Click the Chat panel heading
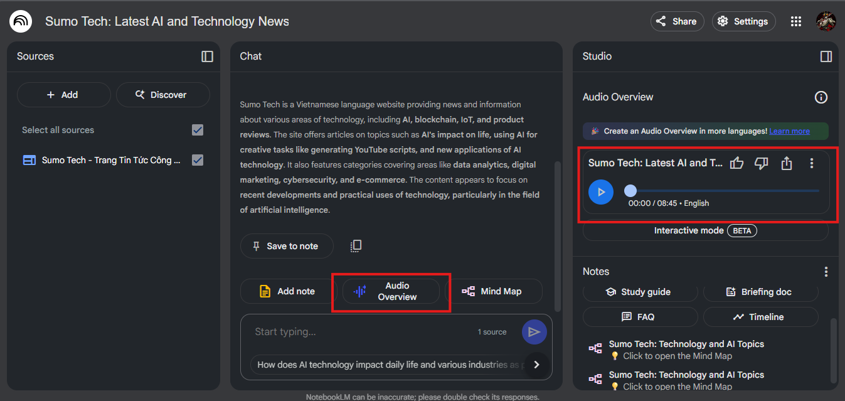 point(251,56)
